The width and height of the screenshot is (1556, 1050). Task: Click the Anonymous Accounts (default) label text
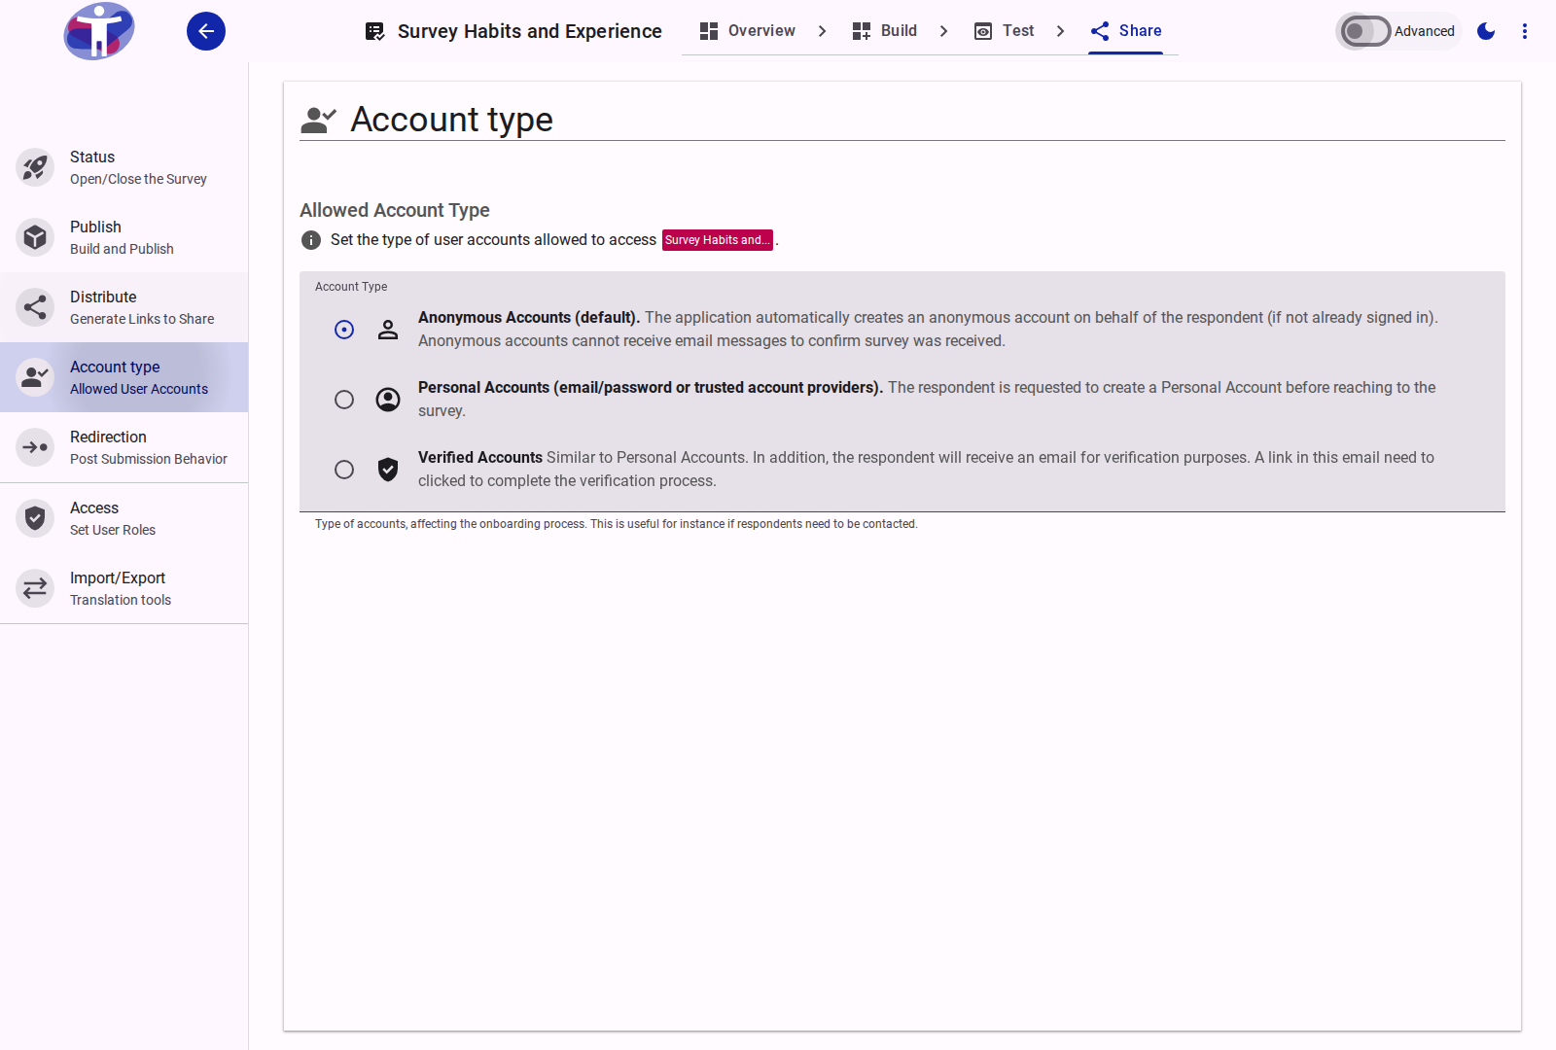tap(529, 318)
